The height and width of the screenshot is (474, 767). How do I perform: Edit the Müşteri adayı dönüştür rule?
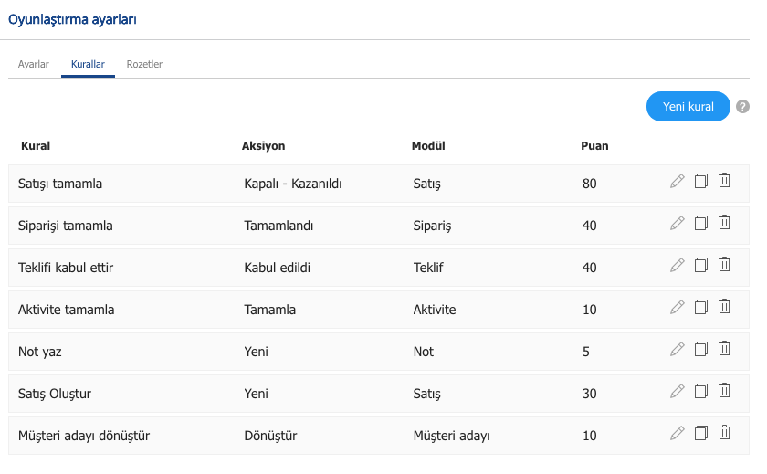[677, 434]
